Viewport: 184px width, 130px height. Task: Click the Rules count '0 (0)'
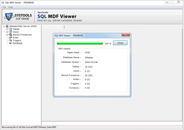pos(87,79)
